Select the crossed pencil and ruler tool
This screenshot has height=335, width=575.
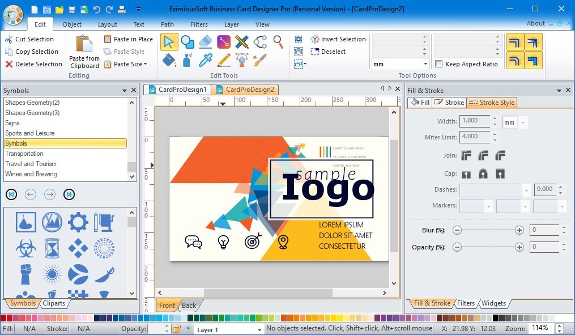point(242,42)
